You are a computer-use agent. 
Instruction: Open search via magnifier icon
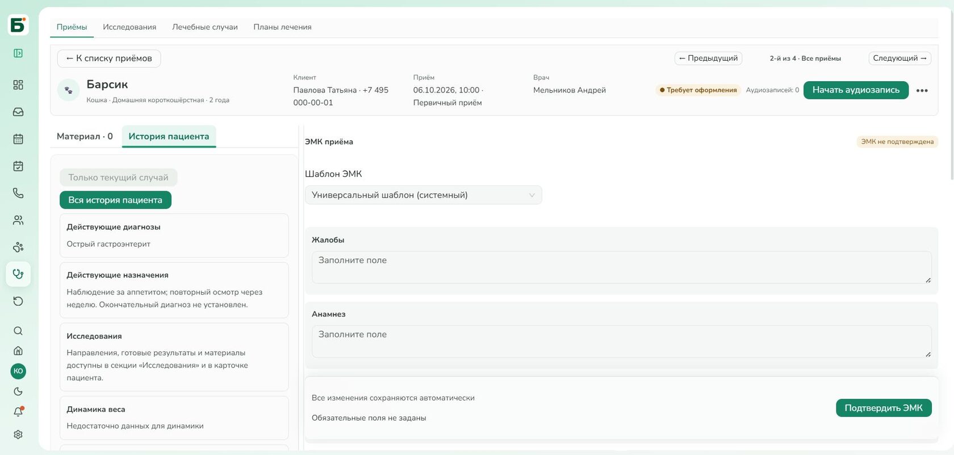pyautogui.click(x=18, y=331)
